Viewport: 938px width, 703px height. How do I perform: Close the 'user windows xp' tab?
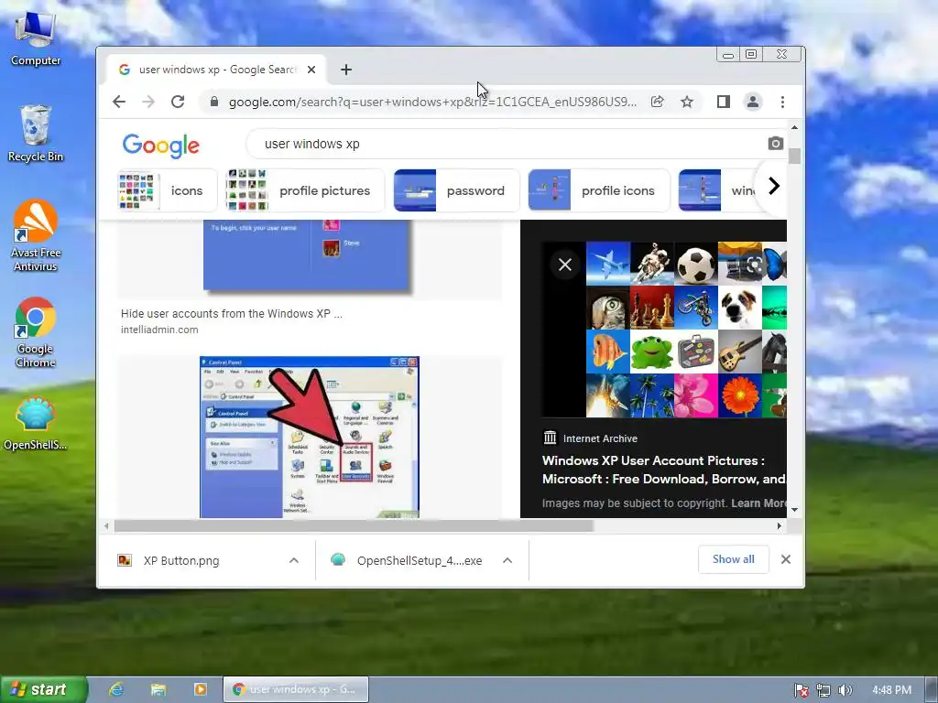311,70
